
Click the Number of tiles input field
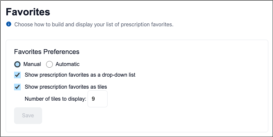(98, 99)
